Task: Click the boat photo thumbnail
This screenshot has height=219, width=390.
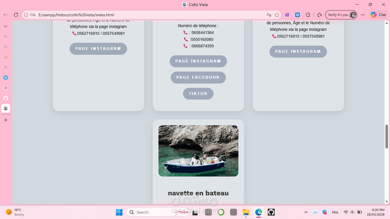Action: pos(198,151)
